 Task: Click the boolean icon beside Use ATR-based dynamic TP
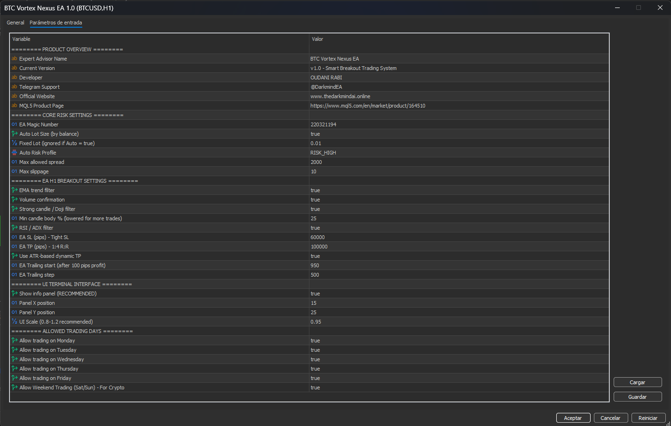coord(14,256)
